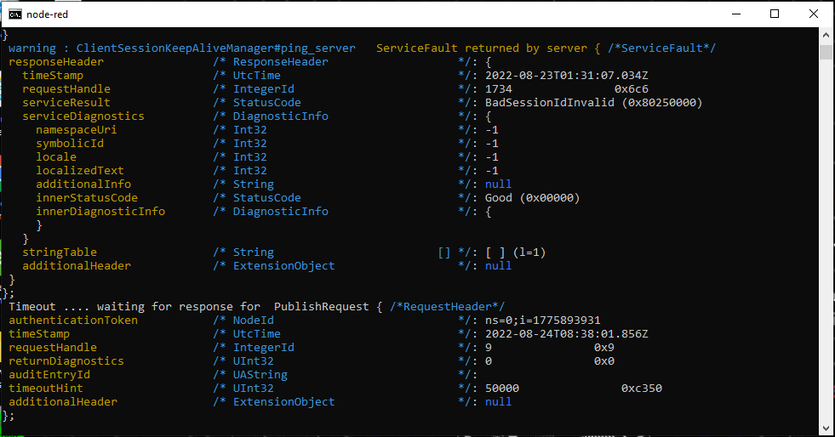Click the ClientSessionKeepAliveManager#ping_server warning text

(x=215, y=48)
